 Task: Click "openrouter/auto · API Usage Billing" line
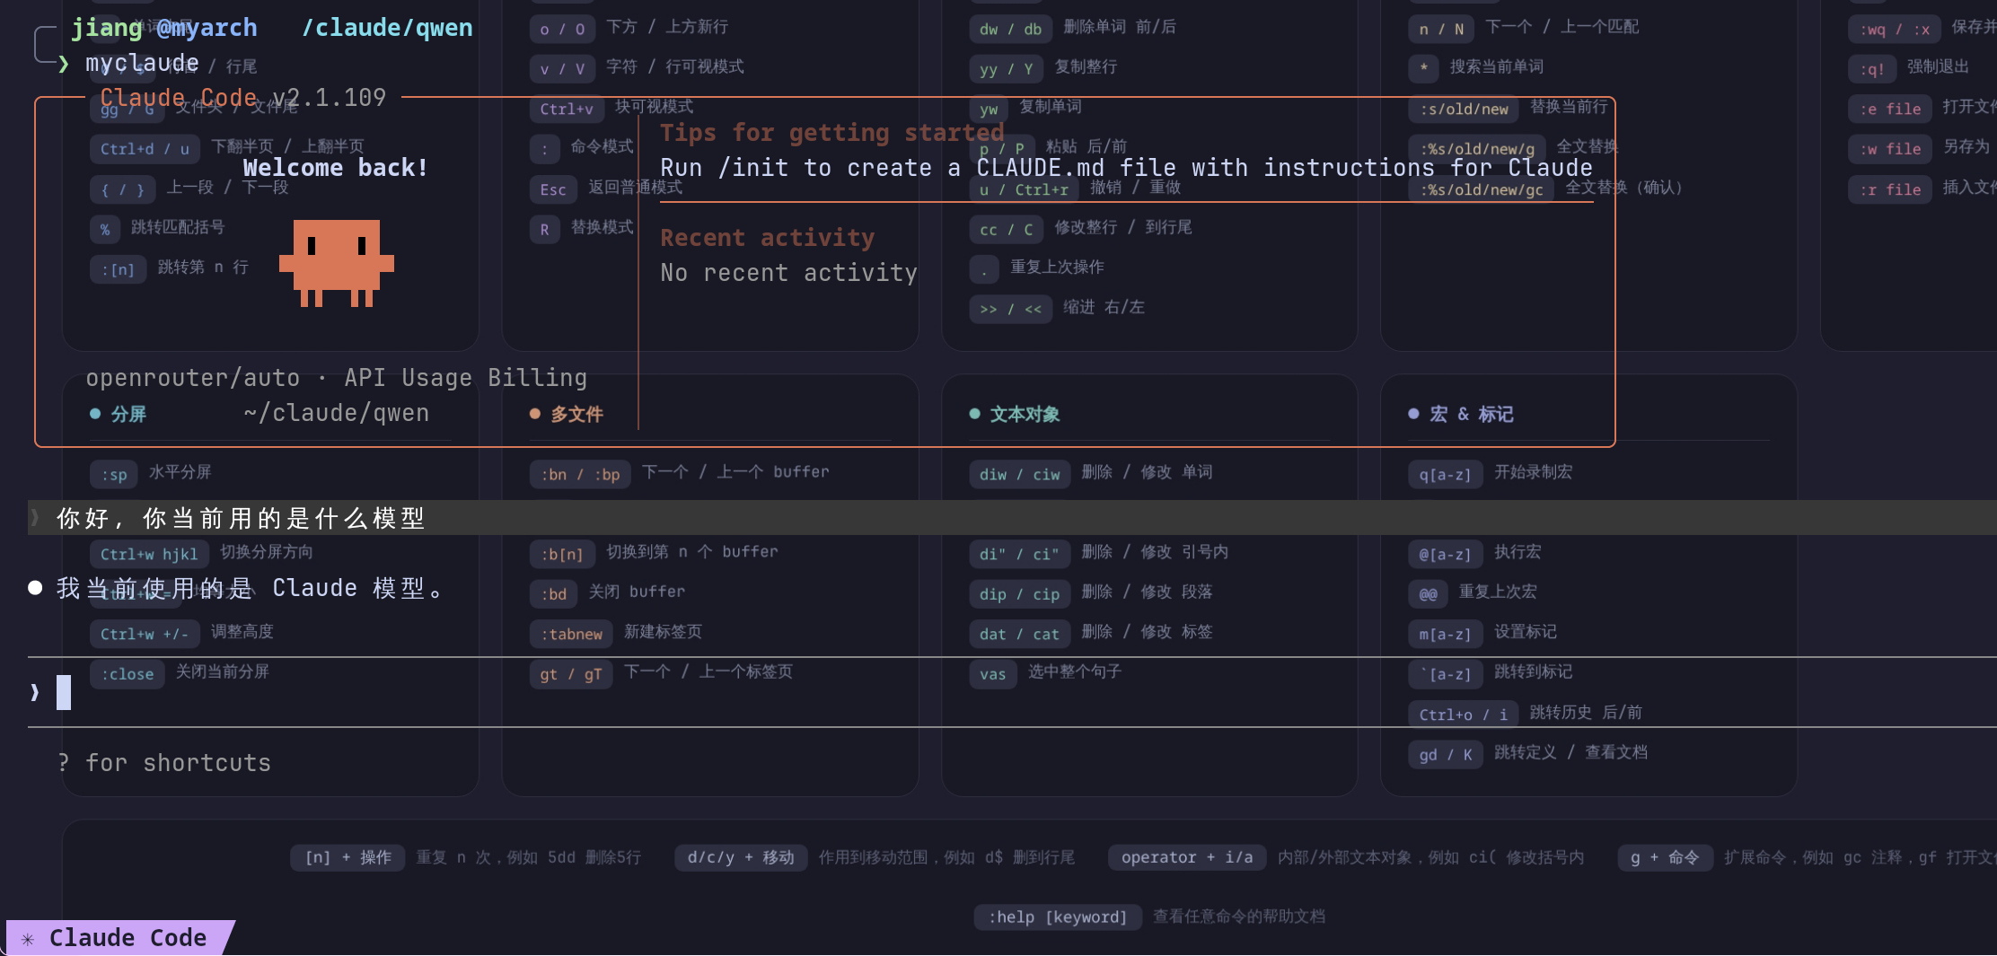click(x=337, y=378)
